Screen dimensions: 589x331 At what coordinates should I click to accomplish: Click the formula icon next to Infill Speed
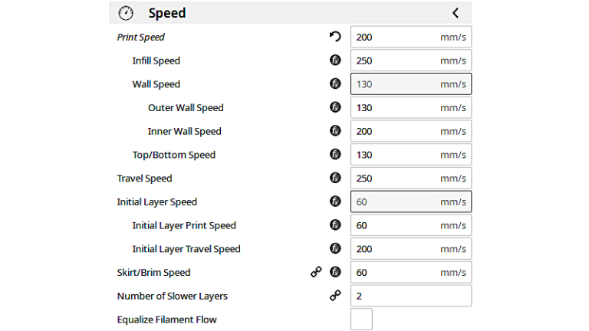334,61
